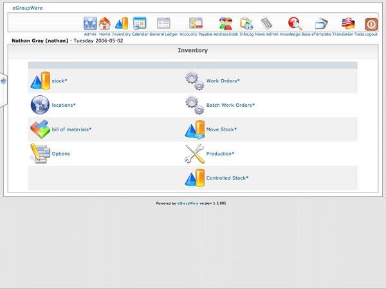Go to Home via house icon
This screenshot has width=386, height=289.
coord(105,23)
